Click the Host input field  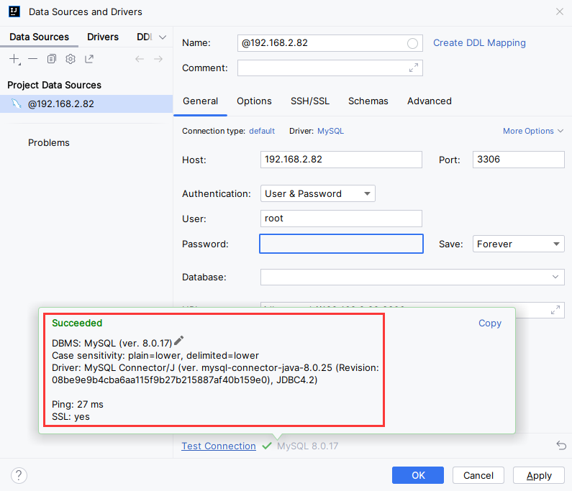pyautogui.click(x=341, y=160)
